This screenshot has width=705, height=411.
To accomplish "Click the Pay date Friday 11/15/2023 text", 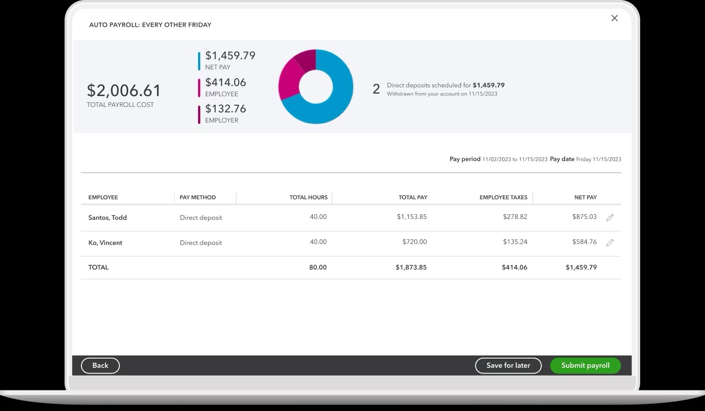I will click(x=586, y=159).
